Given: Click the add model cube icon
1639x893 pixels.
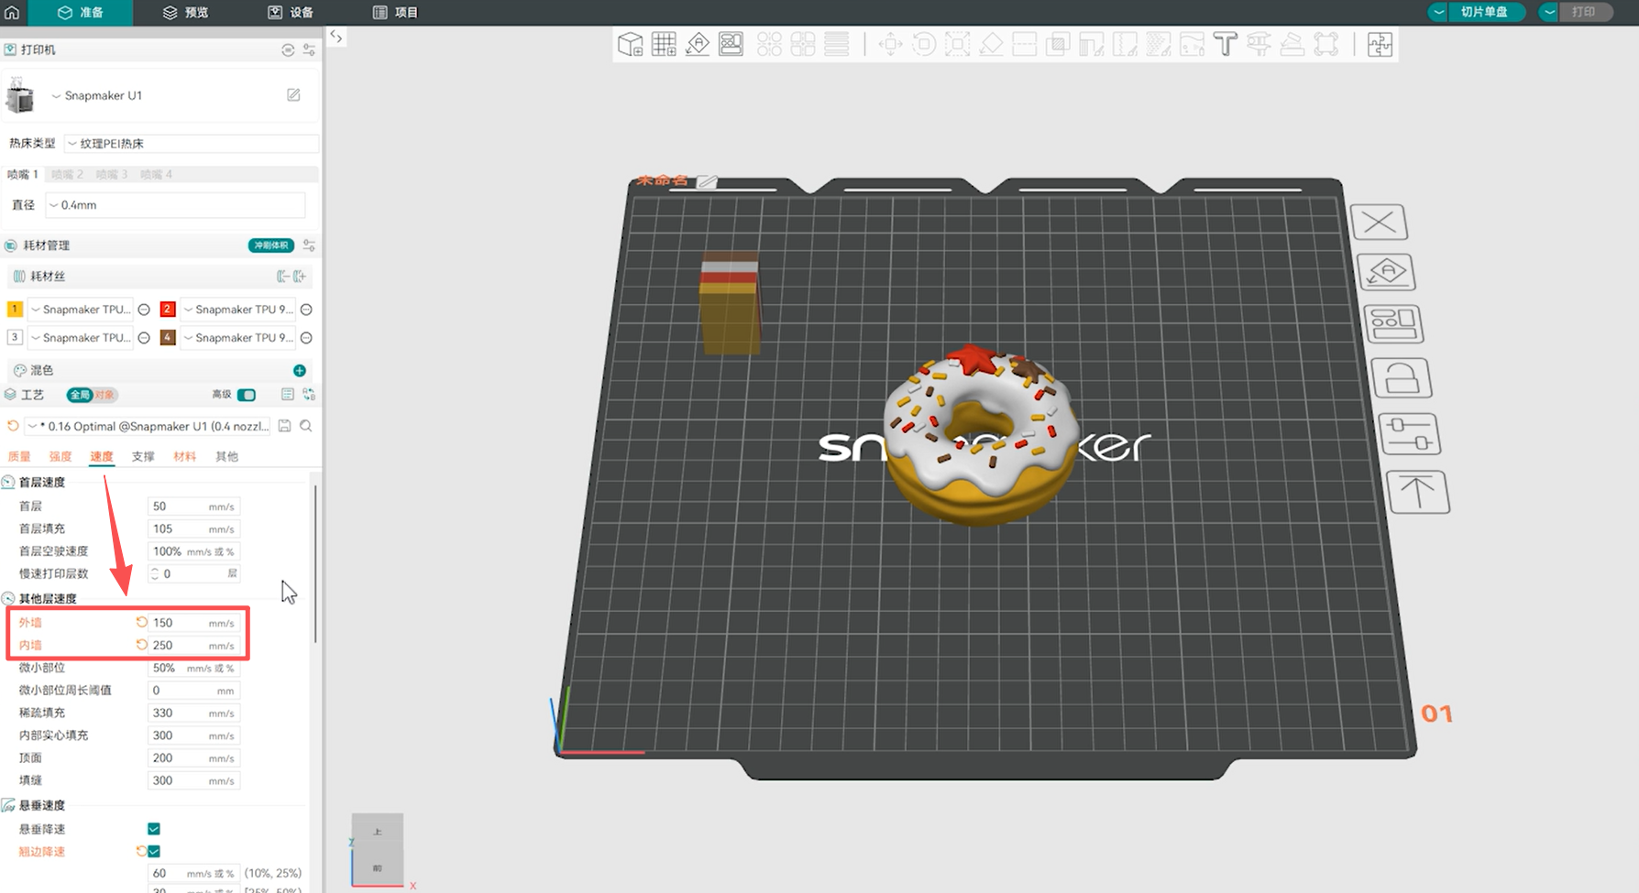Looking at the screenshot, I should point(630,44).
